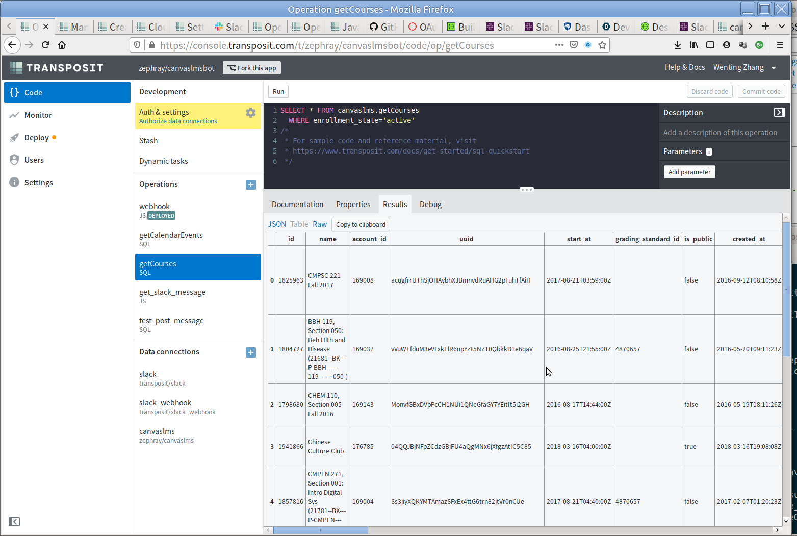Click the Discard code button

(709, 91)
